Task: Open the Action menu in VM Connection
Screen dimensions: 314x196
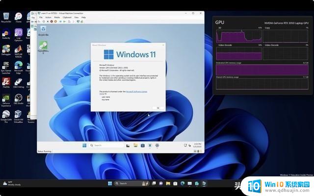Action: (x=48, y=17)
